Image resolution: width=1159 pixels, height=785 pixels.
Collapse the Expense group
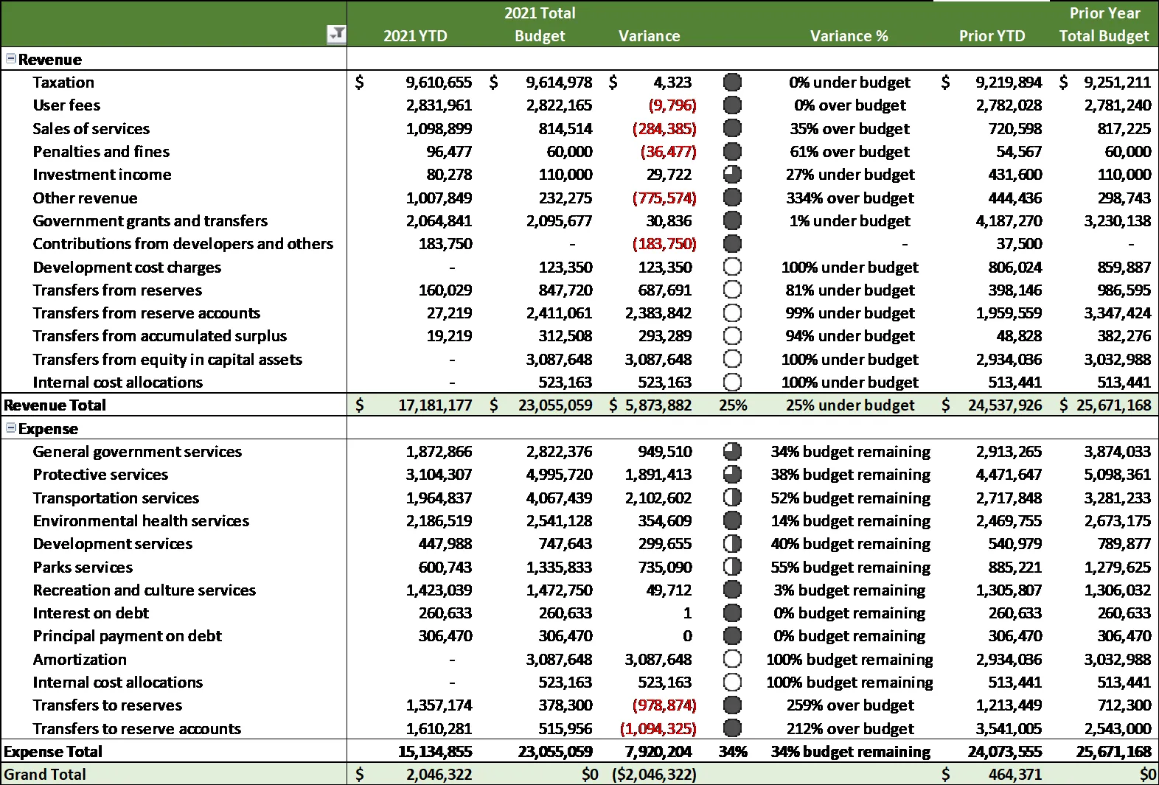(x=10, y=428)
